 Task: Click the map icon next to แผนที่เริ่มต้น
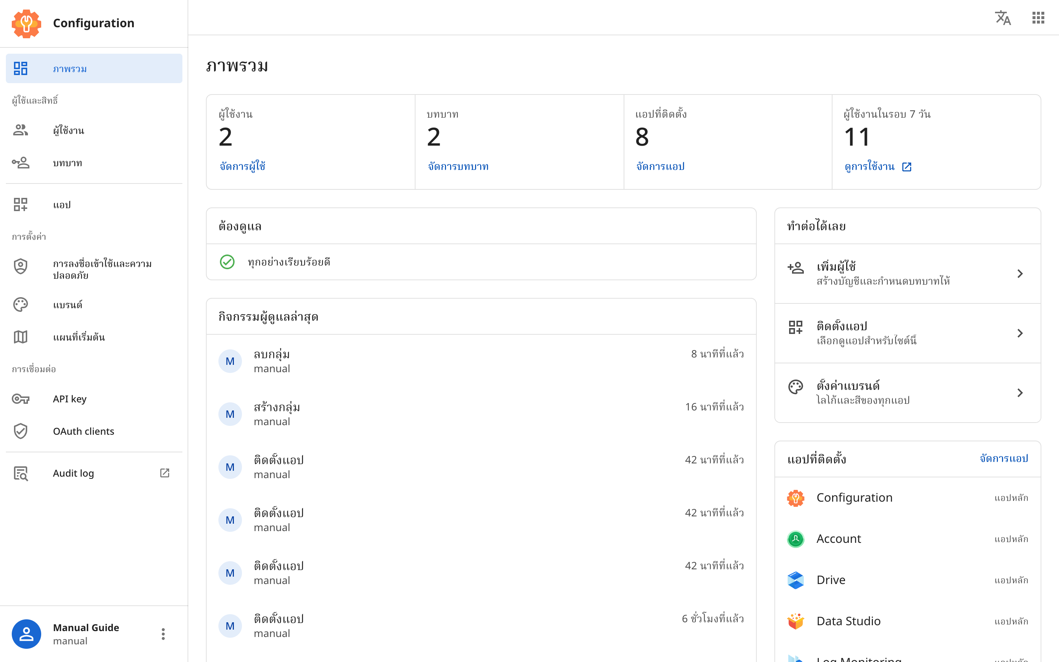pos(21,337)
